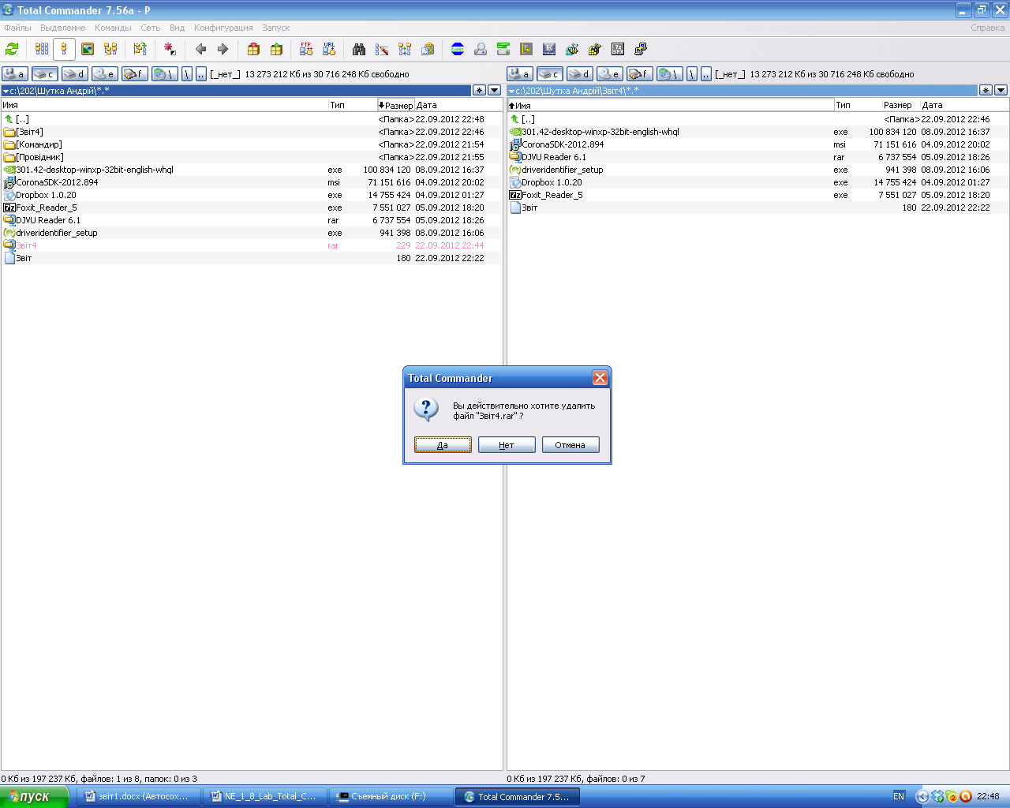Click the Unpack files box icon
Viewport: 1010px width, 808px height.
[276, 49]
